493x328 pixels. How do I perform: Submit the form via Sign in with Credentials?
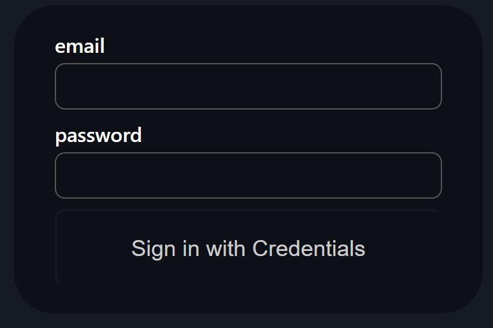point(248,248)
